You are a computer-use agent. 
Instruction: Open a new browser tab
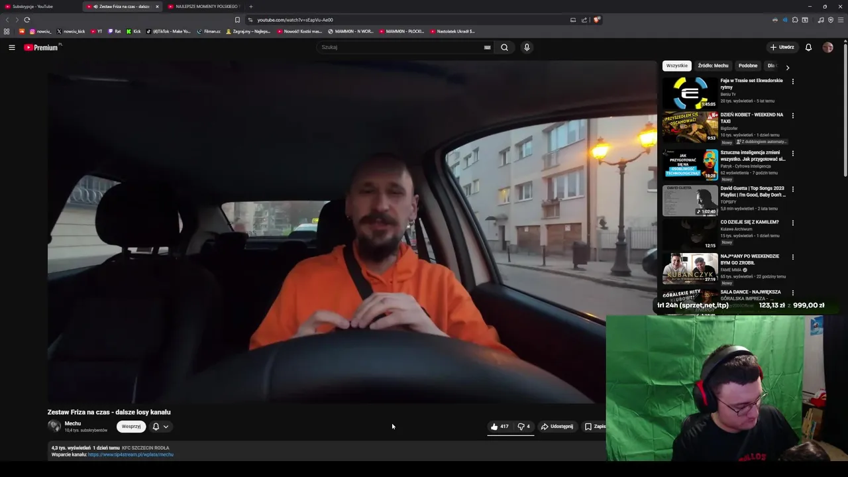tap(250, 7)
